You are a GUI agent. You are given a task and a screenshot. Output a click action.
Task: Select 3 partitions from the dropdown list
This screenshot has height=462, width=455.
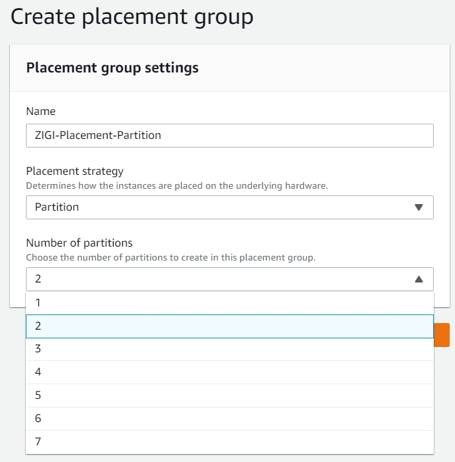click(229, 349)
